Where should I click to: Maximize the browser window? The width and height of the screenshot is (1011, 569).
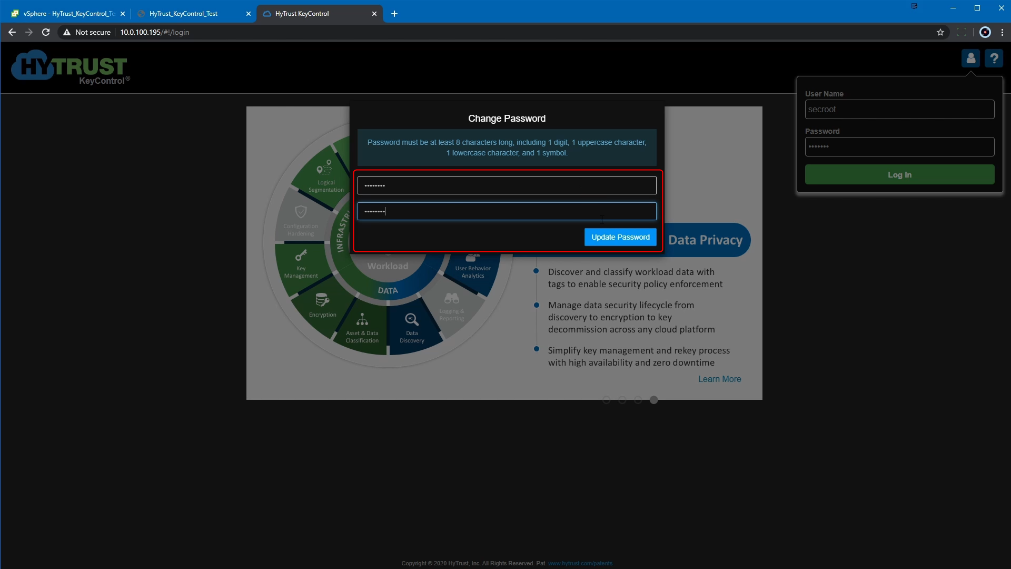[977, 8]
